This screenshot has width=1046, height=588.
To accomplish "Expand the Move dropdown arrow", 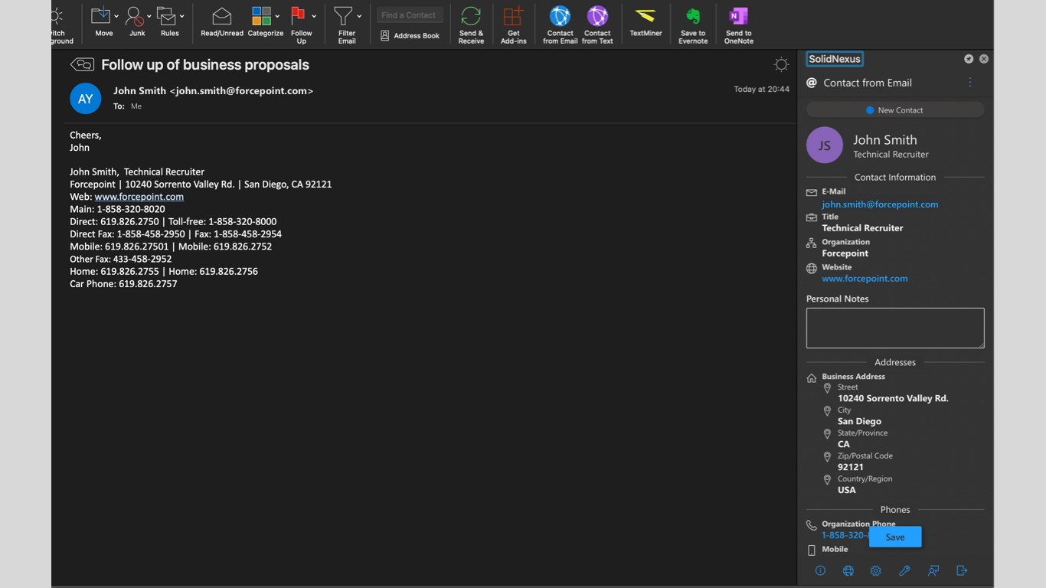I will click(x=116, y=16).
